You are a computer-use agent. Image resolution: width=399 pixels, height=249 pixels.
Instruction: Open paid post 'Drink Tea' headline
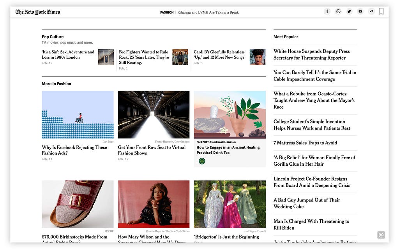pyautogui.click(x=228, y=150)
